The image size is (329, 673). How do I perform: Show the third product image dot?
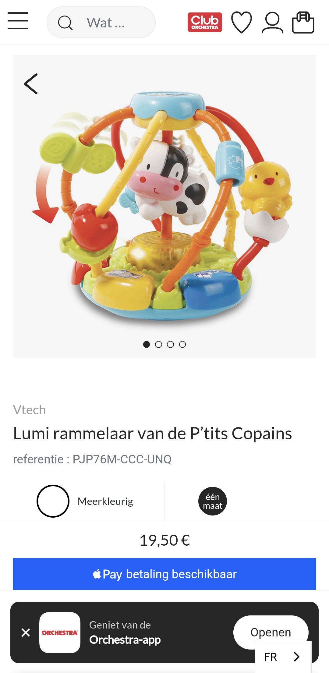170,344
